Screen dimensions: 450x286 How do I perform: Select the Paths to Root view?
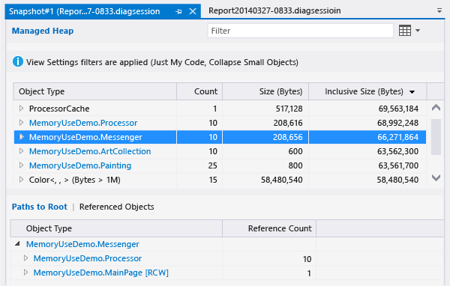(39, 207)
